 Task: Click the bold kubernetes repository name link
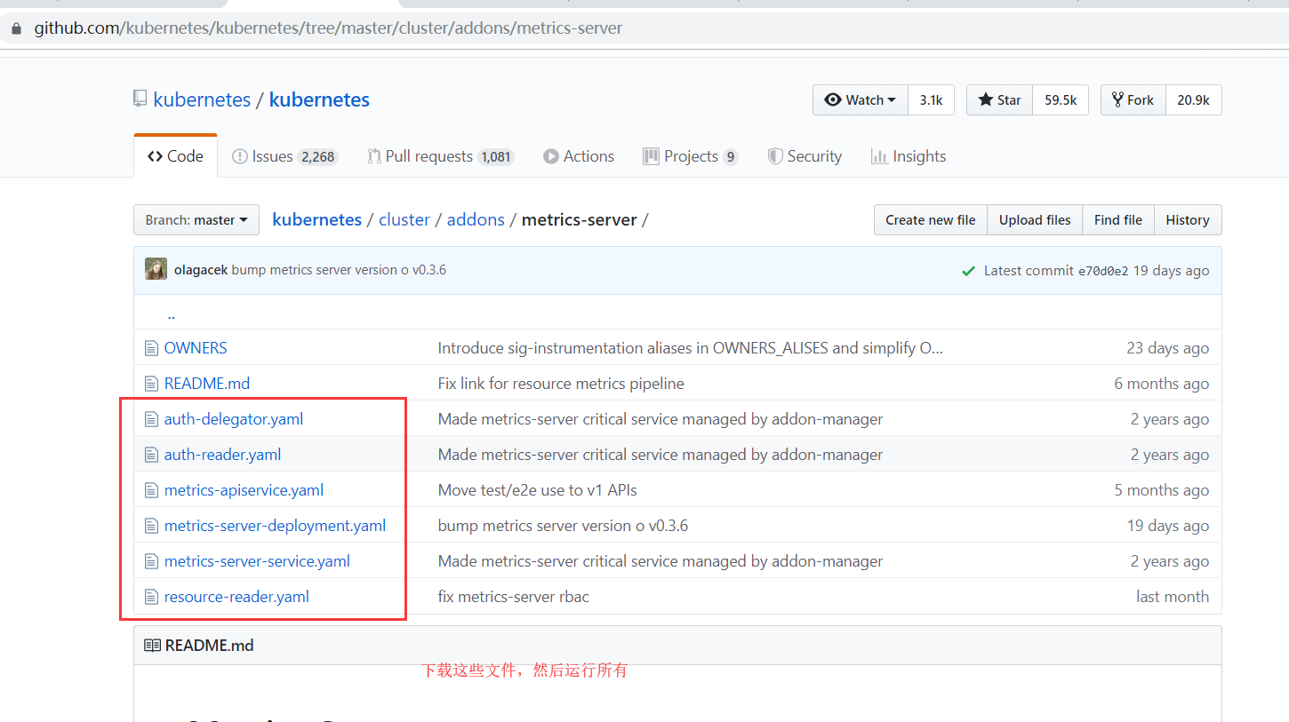coord(319,99)
